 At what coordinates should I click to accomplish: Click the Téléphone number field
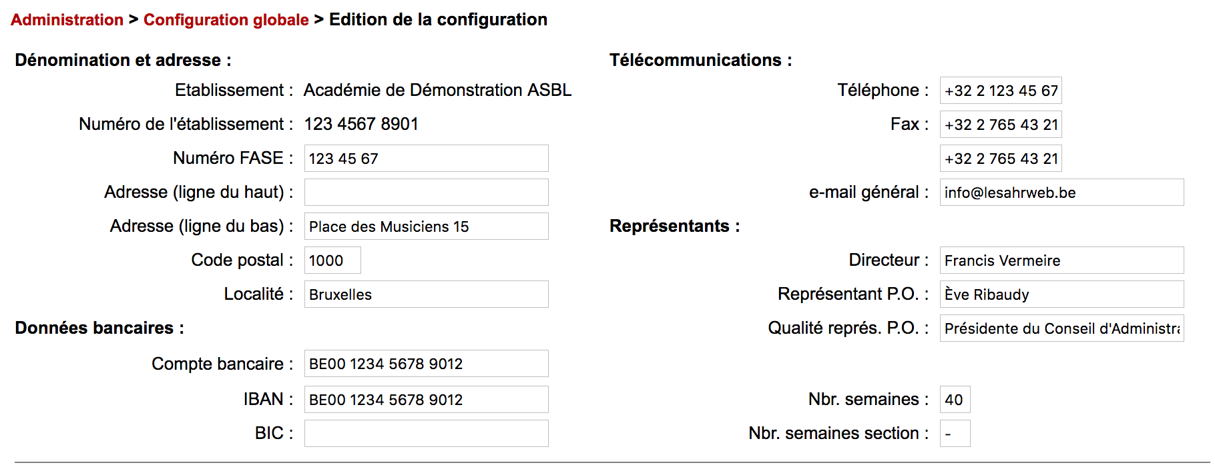pos(1000,91)
